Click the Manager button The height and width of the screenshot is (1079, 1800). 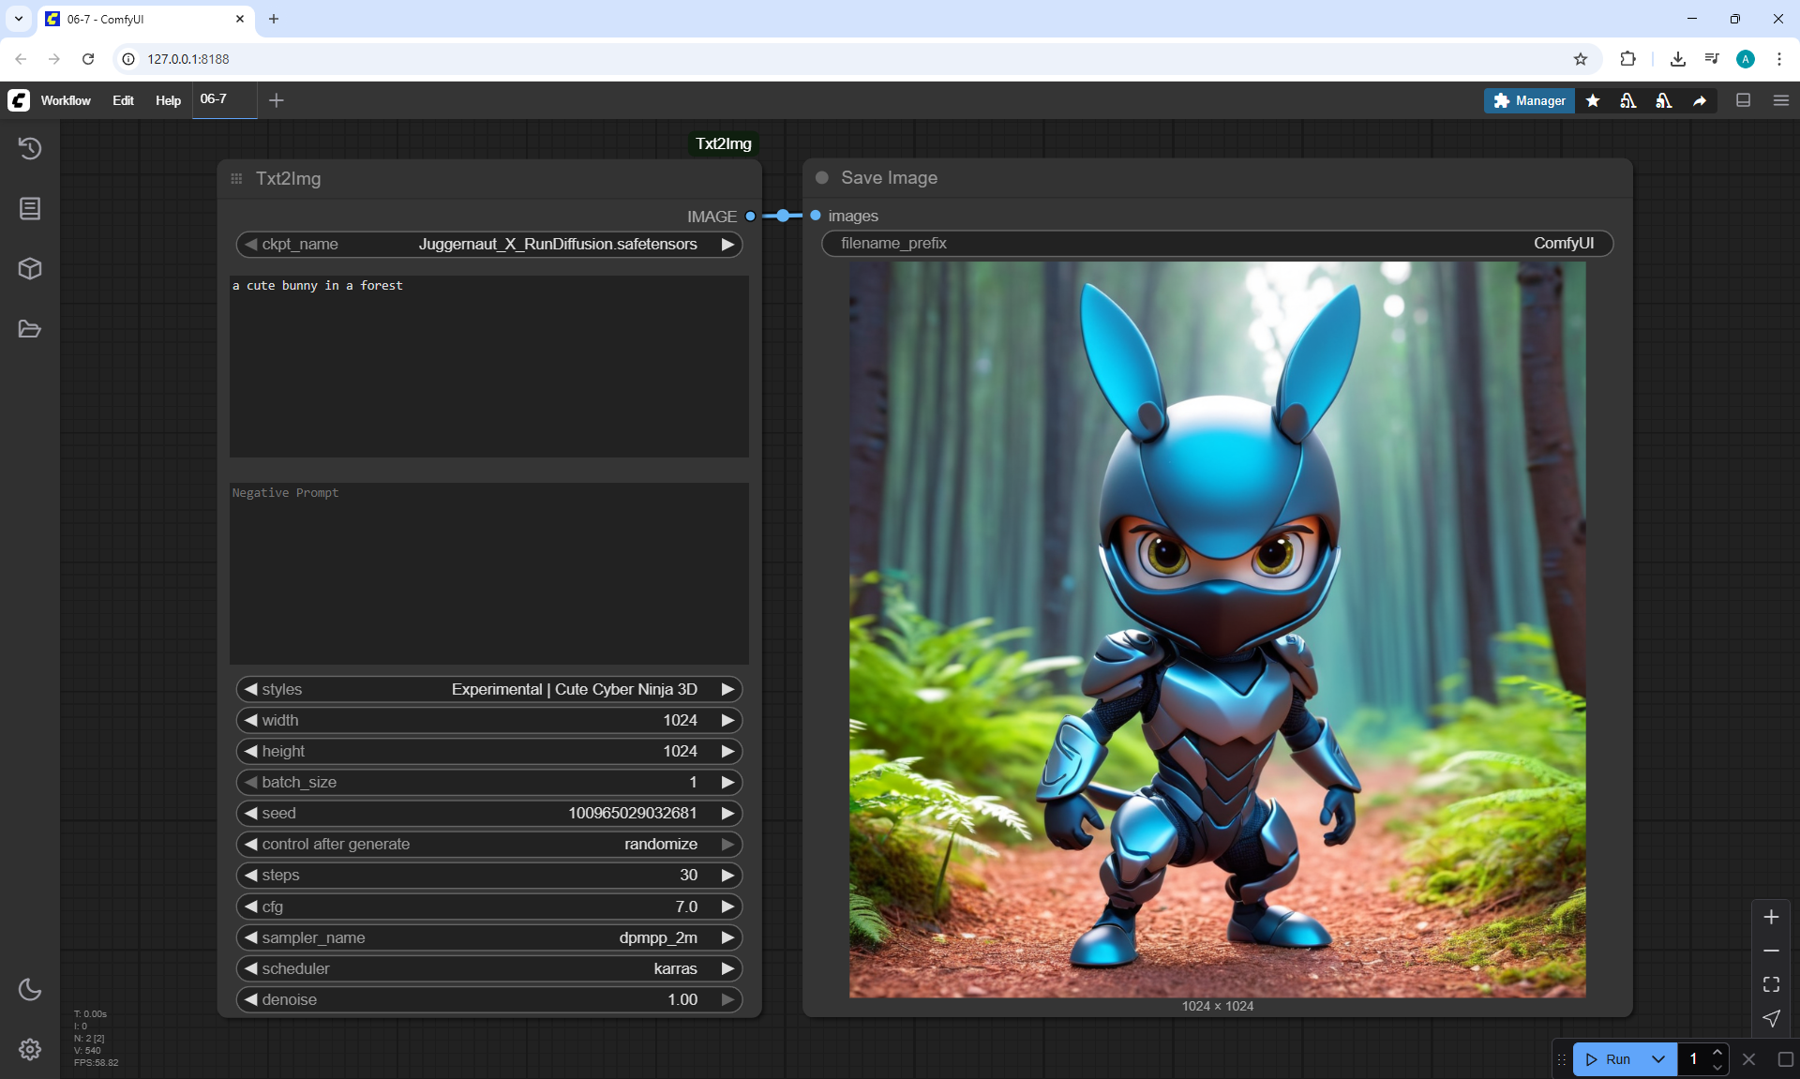pyautogui.click(x=1529, y=100)
